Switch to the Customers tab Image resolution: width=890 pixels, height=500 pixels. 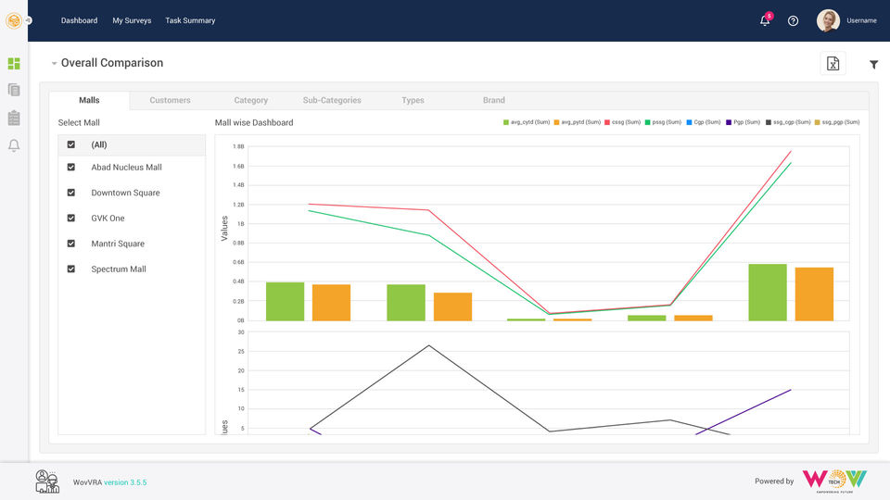click(x=170, y=100)
